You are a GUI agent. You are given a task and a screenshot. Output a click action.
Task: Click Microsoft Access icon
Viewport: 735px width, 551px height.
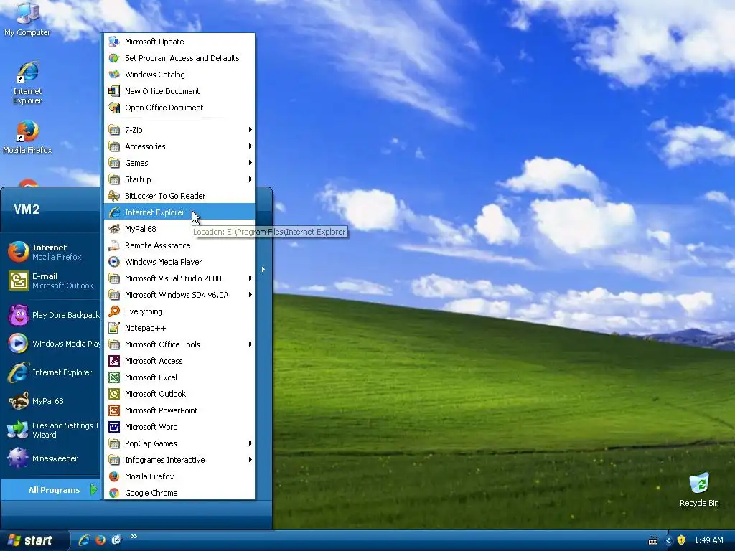[114, 361]
